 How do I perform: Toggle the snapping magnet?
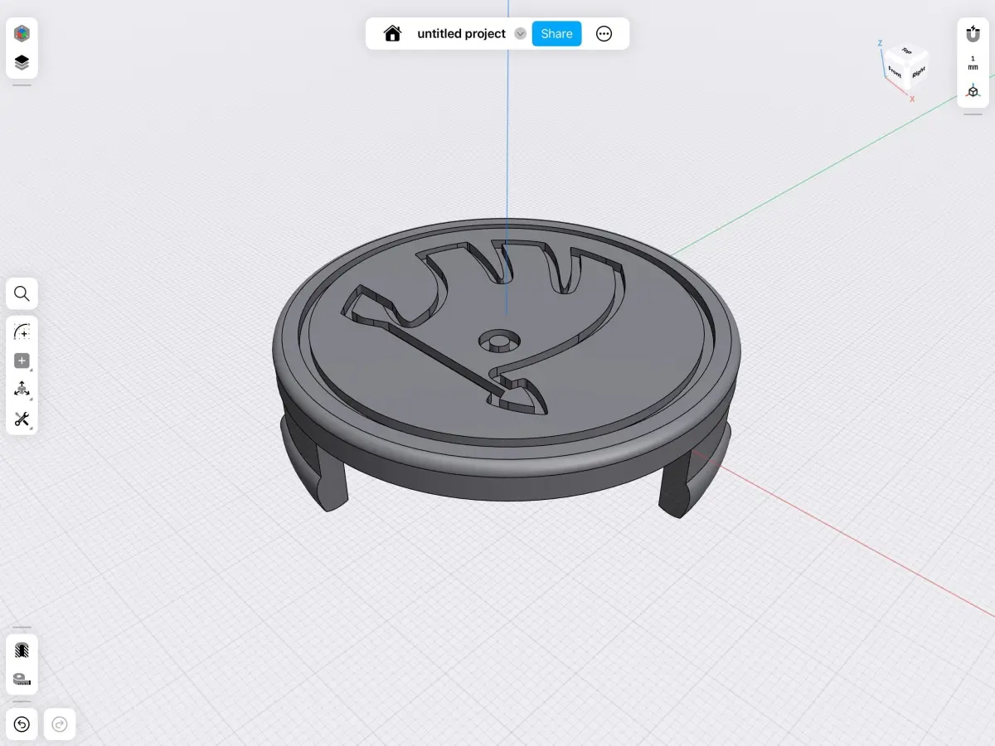point(973,34)
